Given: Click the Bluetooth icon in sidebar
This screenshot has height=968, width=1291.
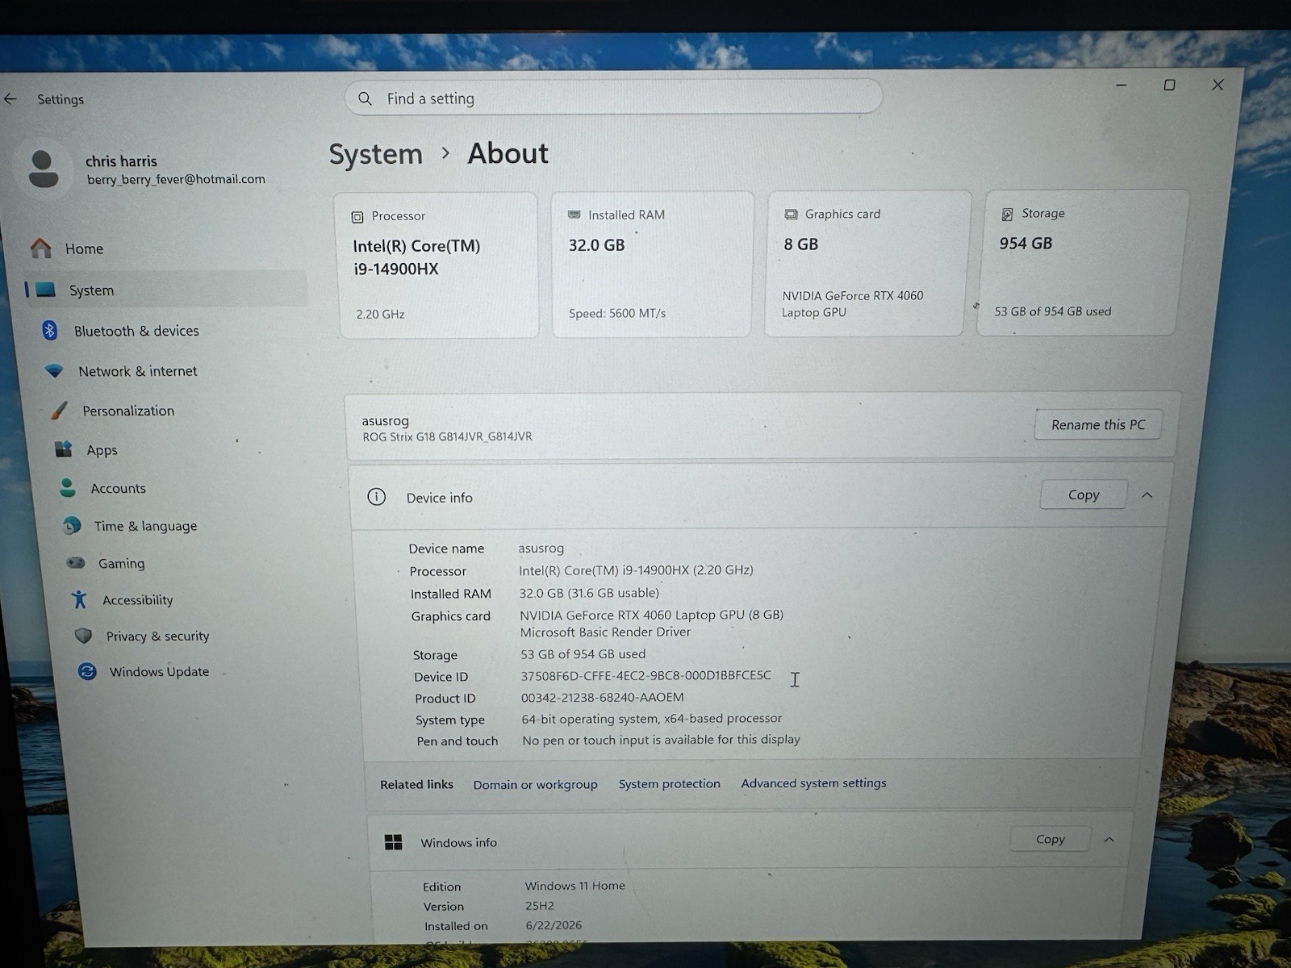Looking at the screenshot, I should tap(50, 330).
